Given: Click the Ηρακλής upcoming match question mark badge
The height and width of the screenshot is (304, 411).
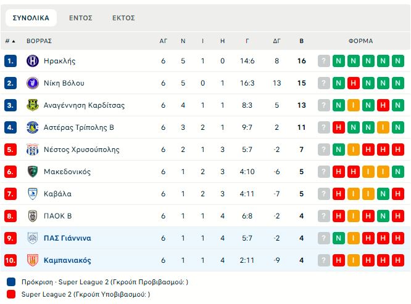Looking at the screenshot, I should pyautogui.click(x=324, y=61).
